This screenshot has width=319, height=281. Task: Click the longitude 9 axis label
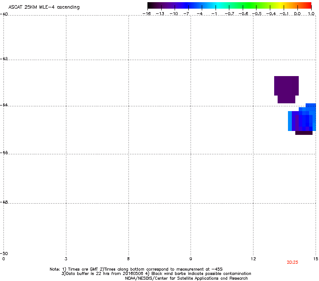[x=191, y=259]
